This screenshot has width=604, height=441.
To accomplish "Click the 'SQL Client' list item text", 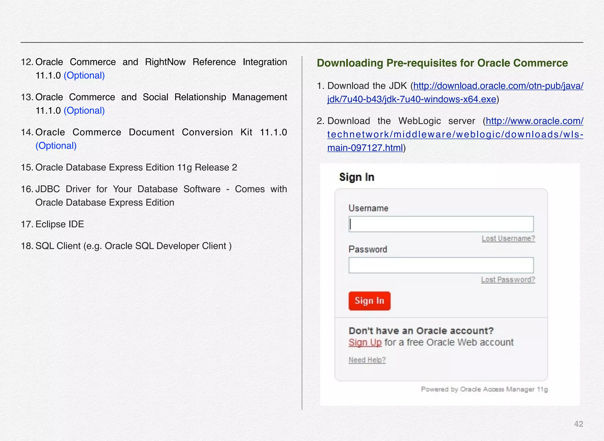I will click(x=133, y=246).
